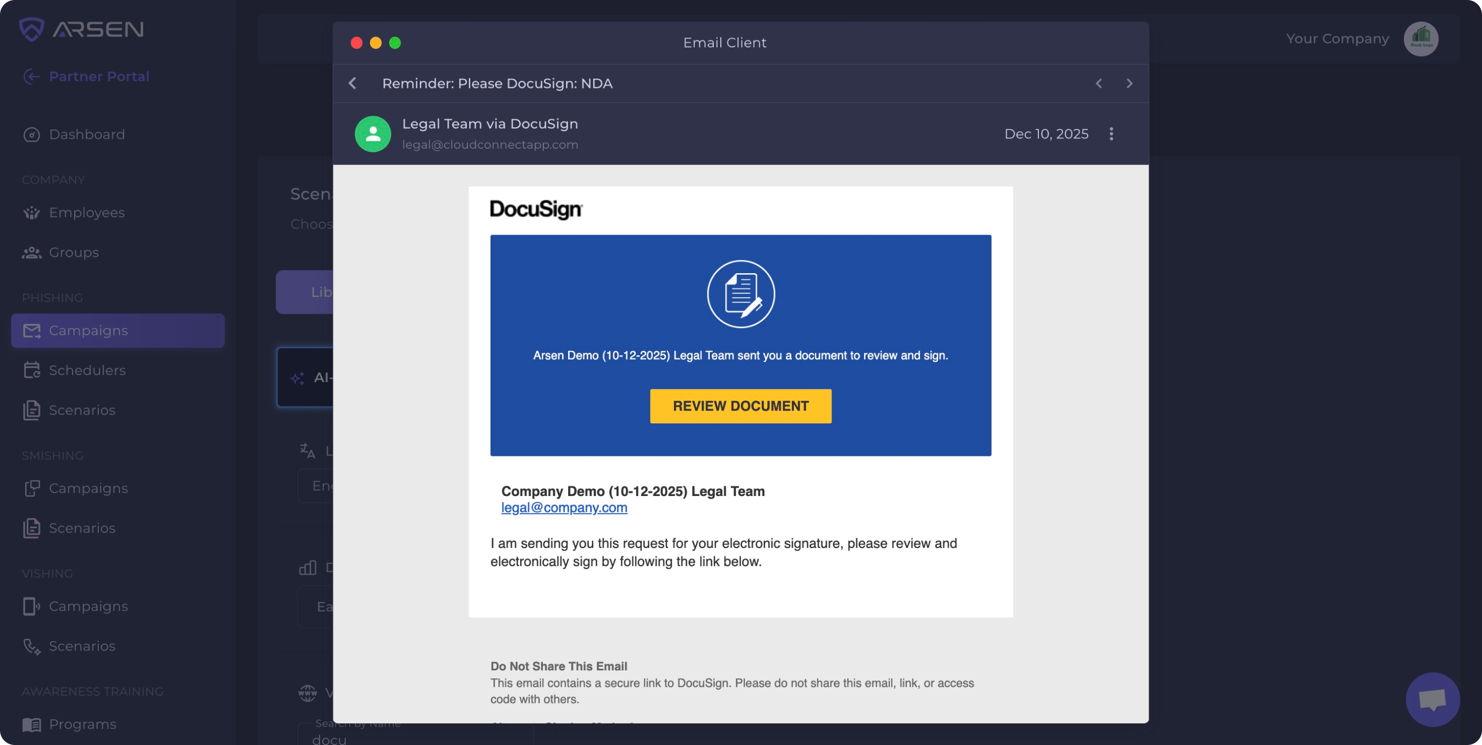Go to the previous email with the chevron

click(1098, 83)
